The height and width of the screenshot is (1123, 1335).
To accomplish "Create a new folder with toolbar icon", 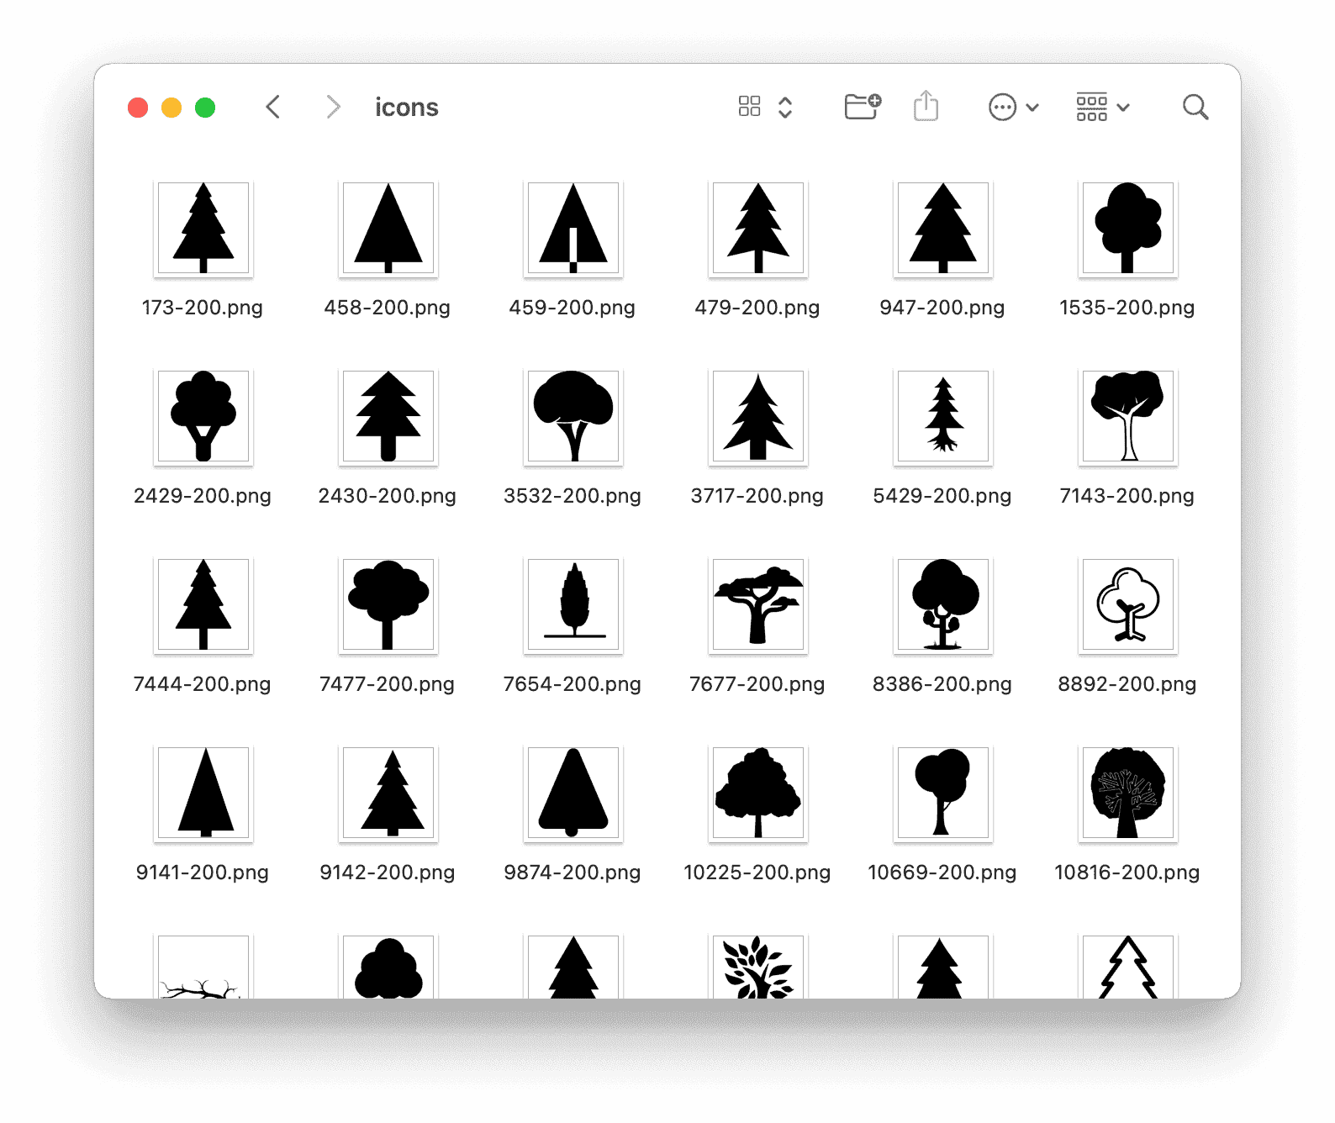I will [x=862, y=107].
